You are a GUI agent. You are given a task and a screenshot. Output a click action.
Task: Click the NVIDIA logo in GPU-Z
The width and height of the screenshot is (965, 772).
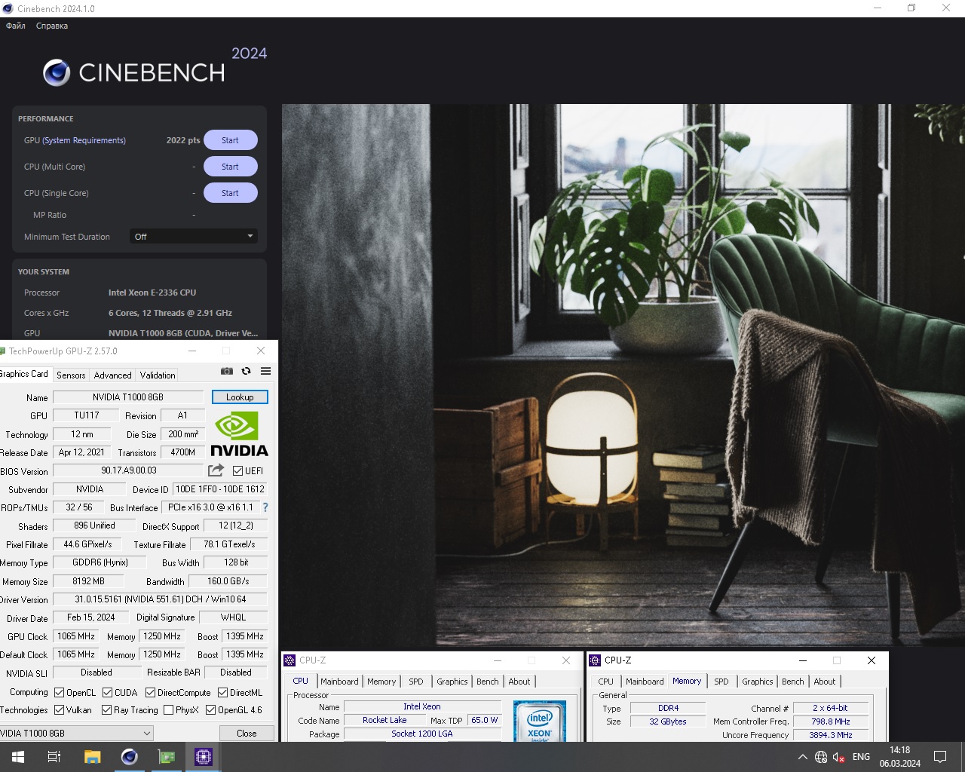point(239,434)
